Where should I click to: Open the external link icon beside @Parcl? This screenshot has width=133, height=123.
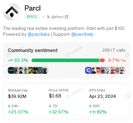click(66, 17)
